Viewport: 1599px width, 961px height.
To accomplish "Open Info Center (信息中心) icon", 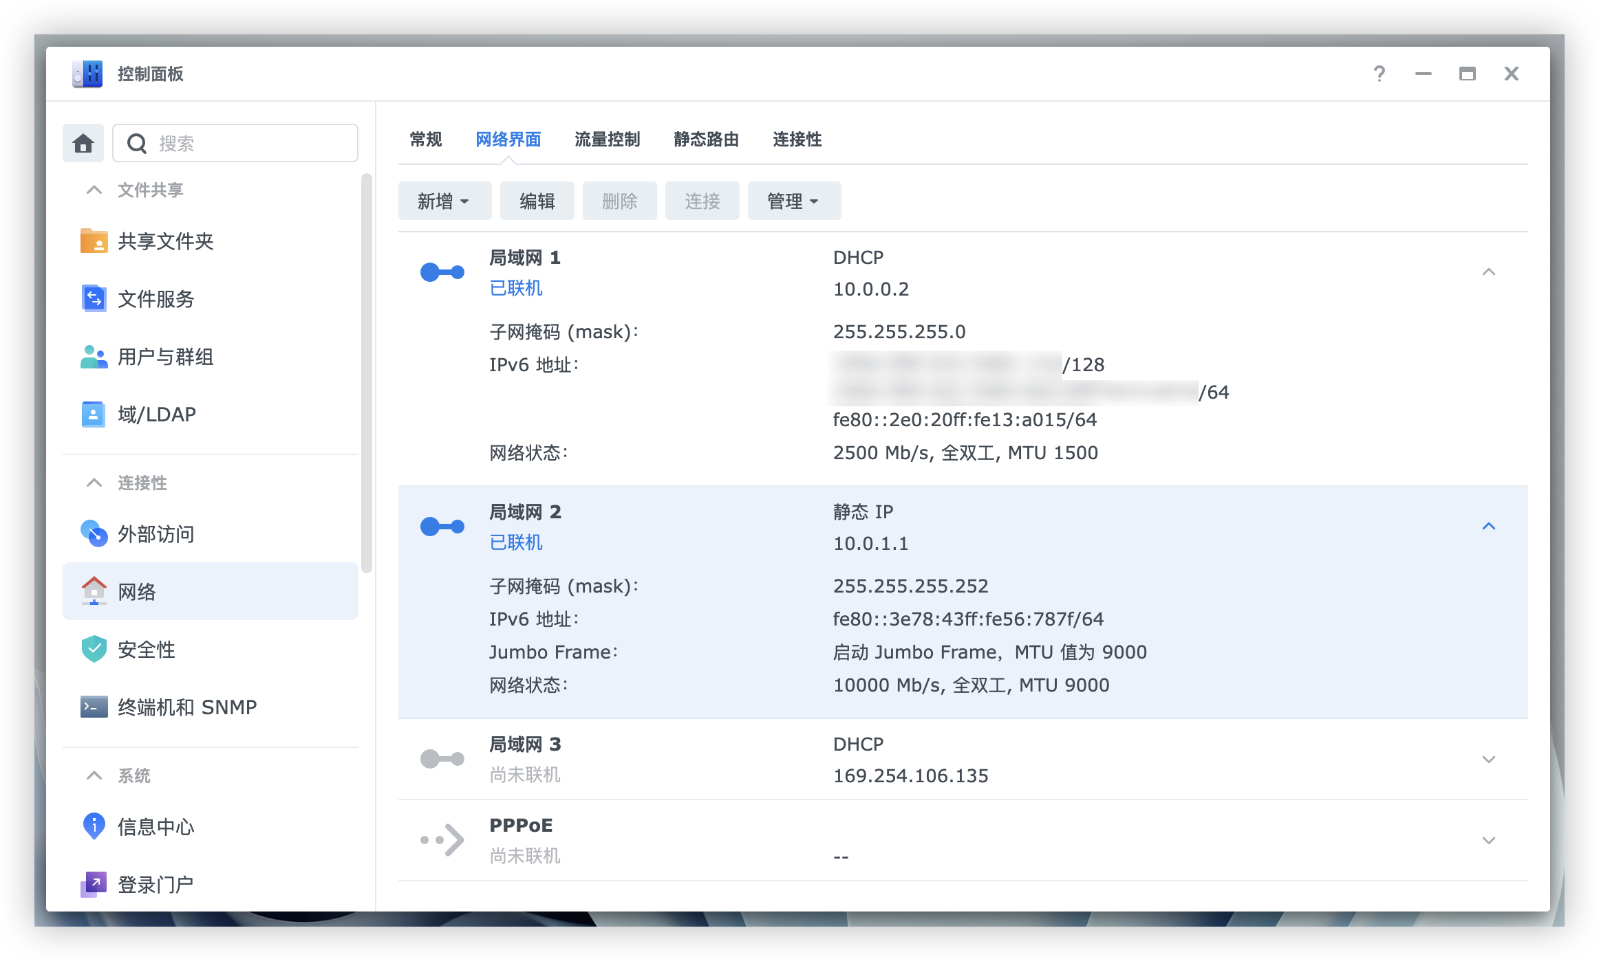I will pos(94,827).
